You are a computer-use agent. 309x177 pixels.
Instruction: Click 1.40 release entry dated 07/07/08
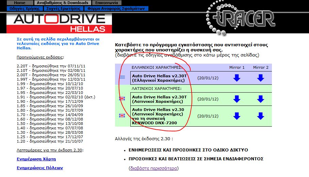(50, 128)
